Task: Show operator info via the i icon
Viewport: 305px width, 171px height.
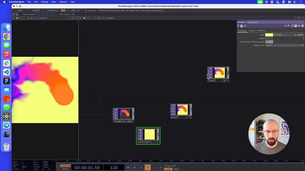Action: coord(245,26)
